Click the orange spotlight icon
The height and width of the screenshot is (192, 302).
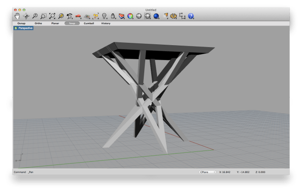point(166,16)
